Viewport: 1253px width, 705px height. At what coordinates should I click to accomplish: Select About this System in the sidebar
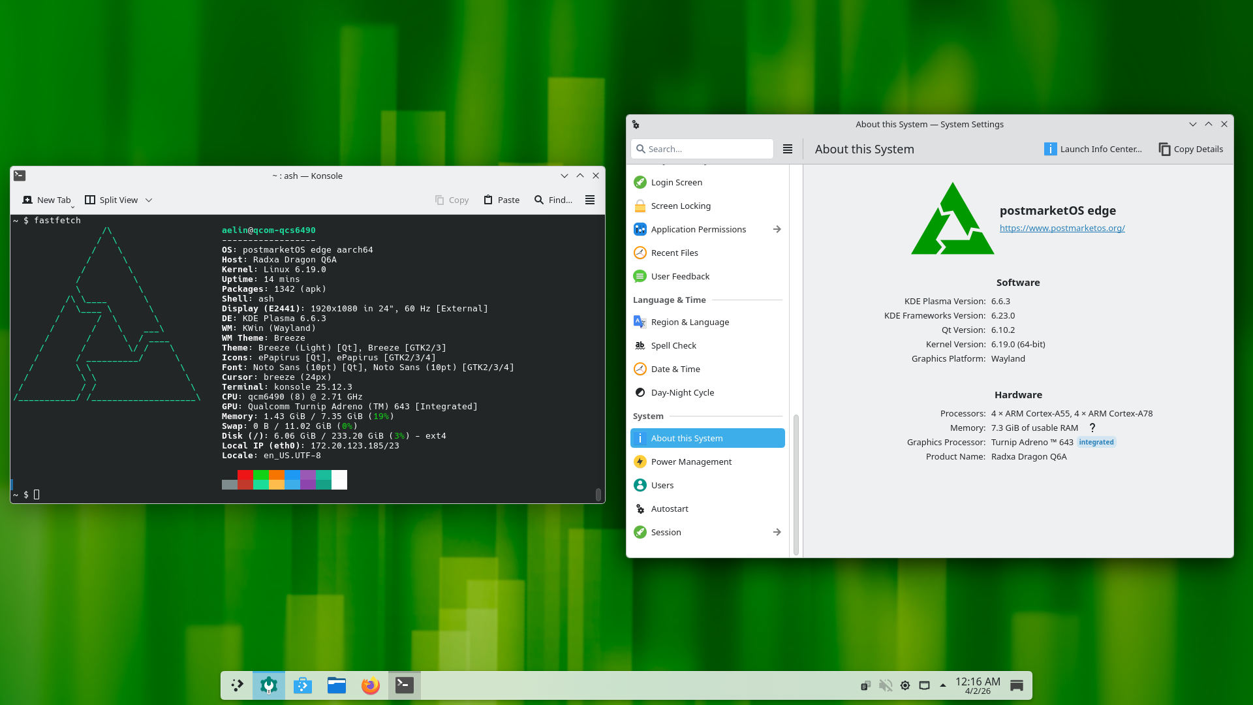687,438
